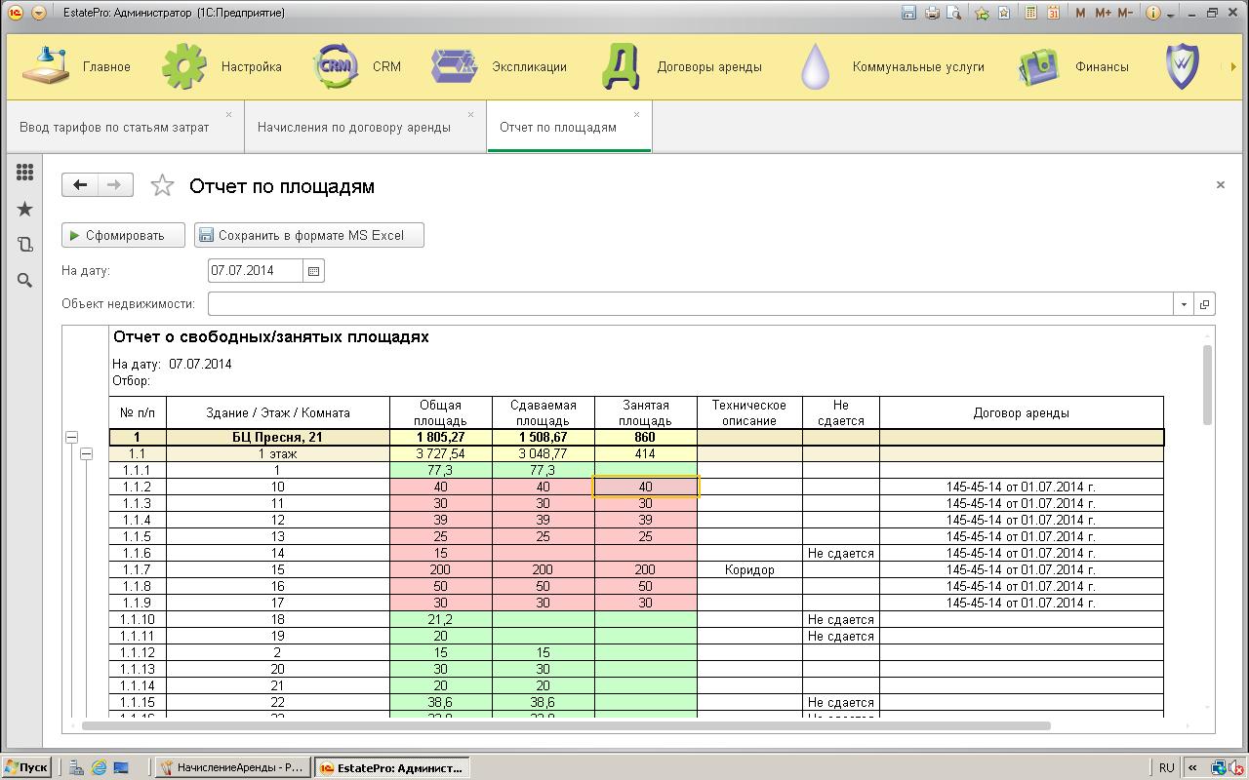Click the Сфомировать button
Image resolution: width=1249 pixels, height=780 pixels.
[x=125, y=235]
